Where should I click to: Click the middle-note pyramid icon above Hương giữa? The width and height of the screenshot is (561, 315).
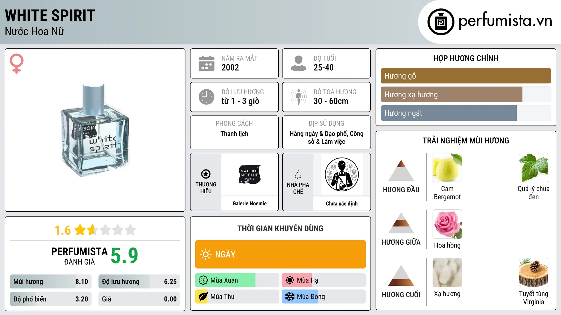click(401, 223)
